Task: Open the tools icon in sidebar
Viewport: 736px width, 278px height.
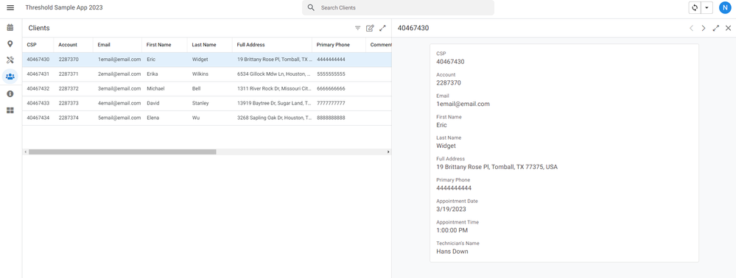Action: pyautogui.click(x=10, y=60)
